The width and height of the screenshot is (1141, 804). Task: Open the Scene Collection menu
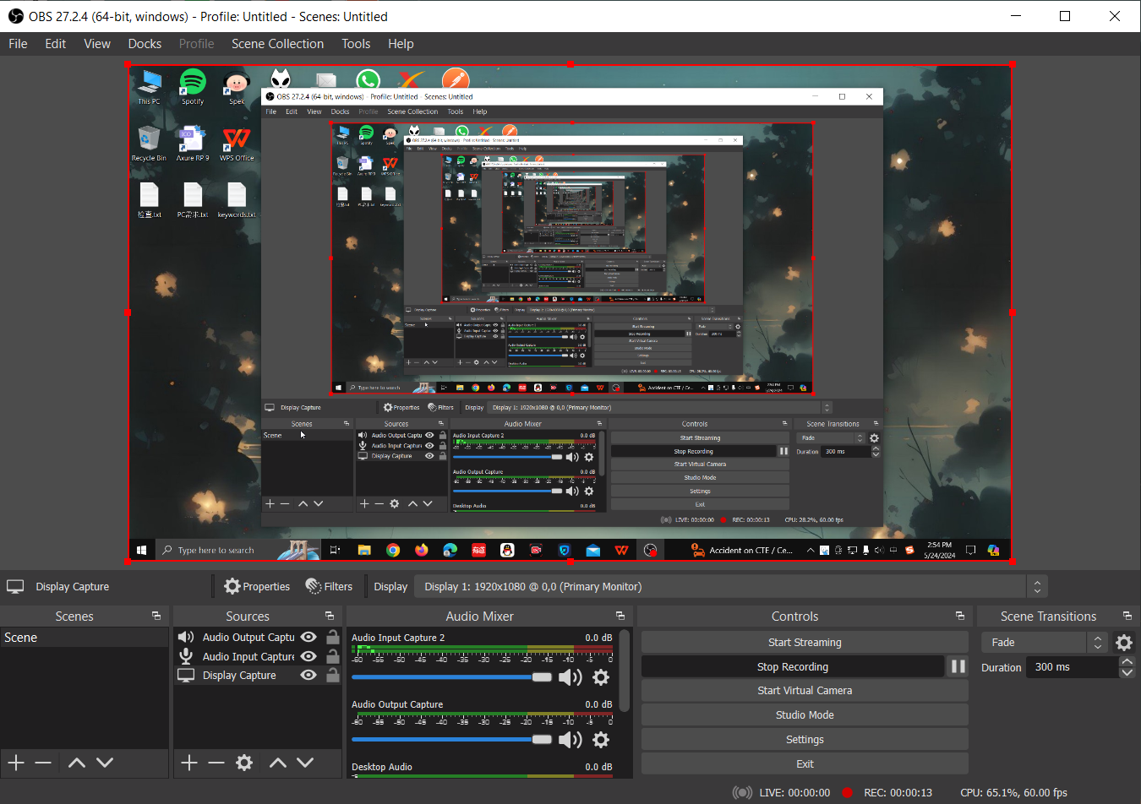(x=277, y=44)
